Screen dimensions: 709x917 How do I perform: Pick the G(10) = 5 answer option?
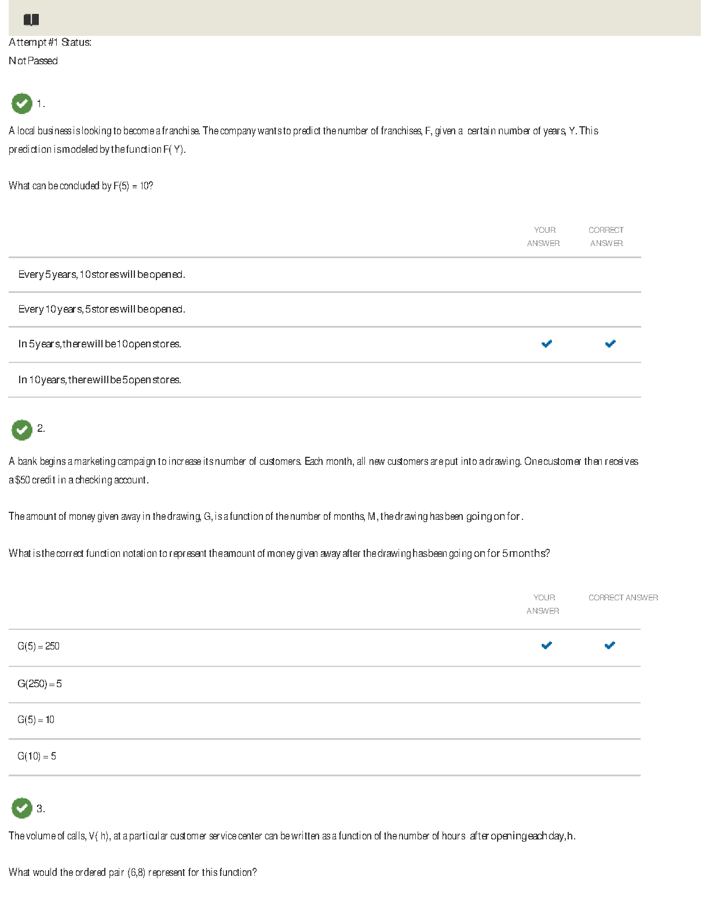point(36,756)
